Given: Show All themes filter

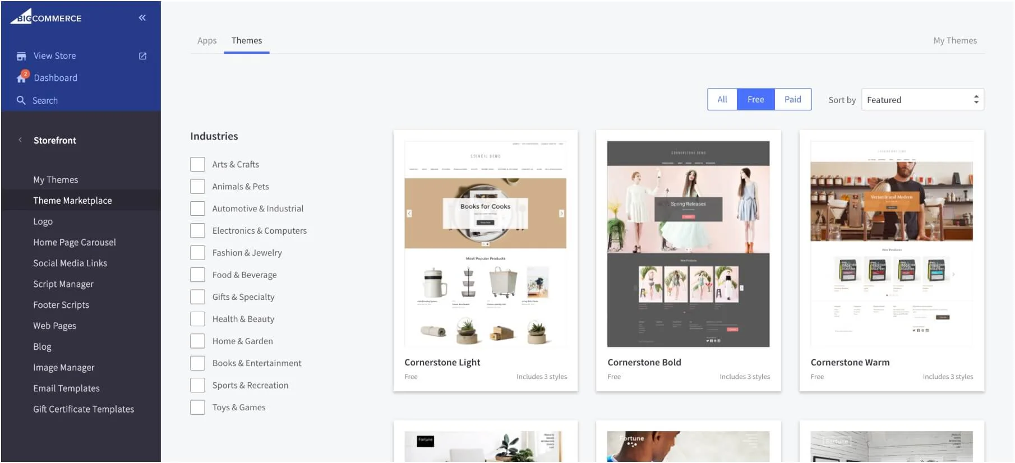Looking at the screenshot, I should pos(722,99).
